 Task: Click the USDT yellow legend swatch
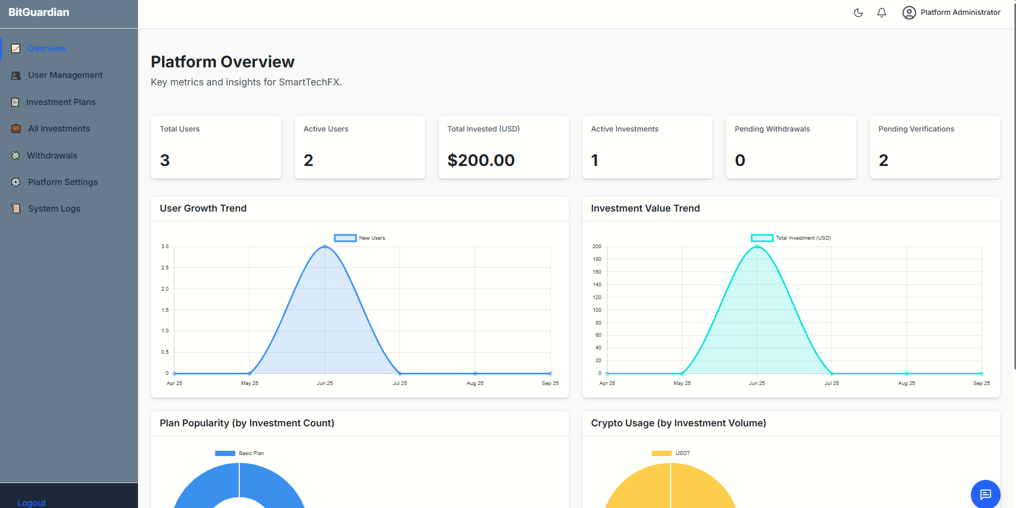tap(661, 453)
